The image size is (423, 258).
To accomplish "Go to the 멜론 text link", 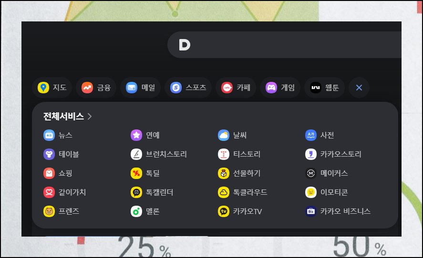I will pyautogui.click(x=153, y=211).
